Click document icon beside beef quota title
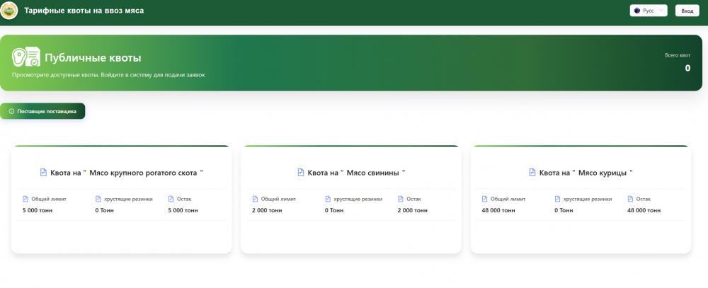Screen dimensions: 708x288 pyautogui.click(x=44, y=173)
